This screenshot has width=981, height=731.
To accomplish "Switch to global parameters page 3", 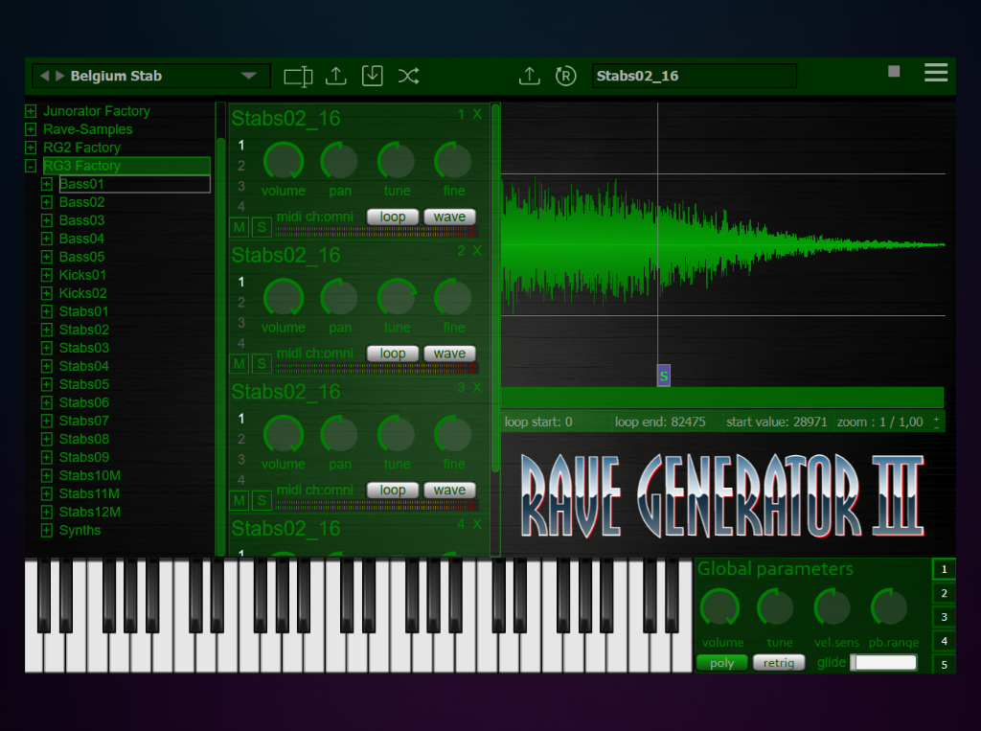I will pos(944,618).
